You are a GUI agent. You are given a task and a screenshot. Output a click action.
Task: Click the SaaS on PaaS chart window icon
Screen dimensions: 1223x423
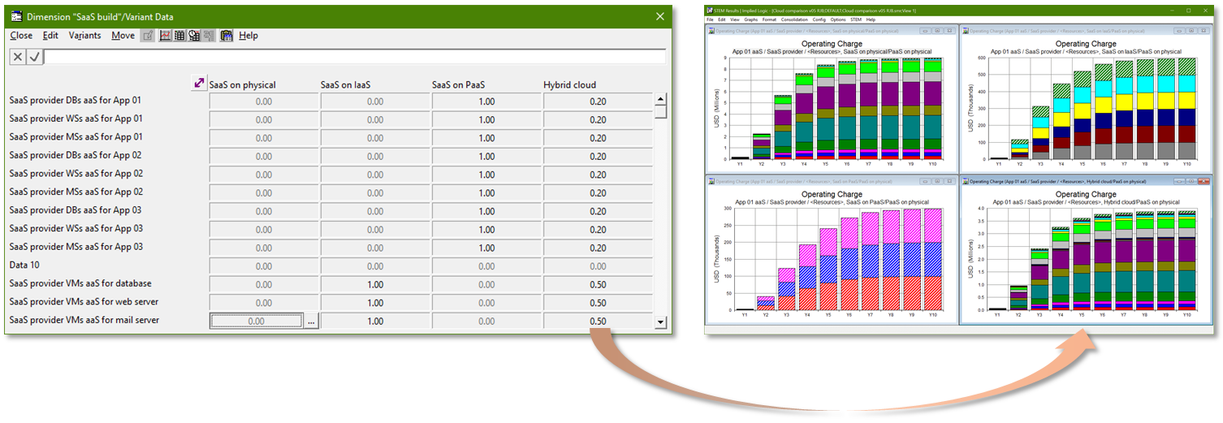(x=711, y=181)
